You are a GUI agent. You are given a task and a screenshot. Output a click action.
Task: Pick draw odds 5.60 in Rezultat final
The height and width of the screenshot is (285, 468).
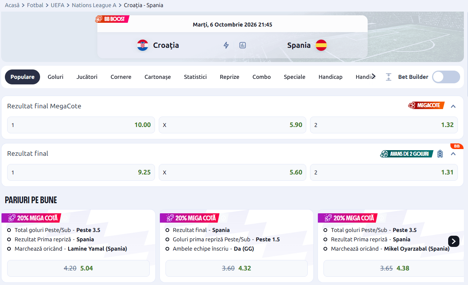click(233, 173)
